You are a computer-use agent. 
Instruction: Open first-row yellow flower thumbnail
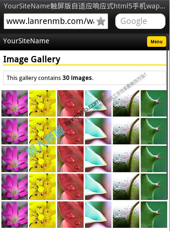pos(42,103)
